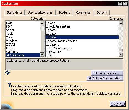Select the PDM category

tap(23, 26)
